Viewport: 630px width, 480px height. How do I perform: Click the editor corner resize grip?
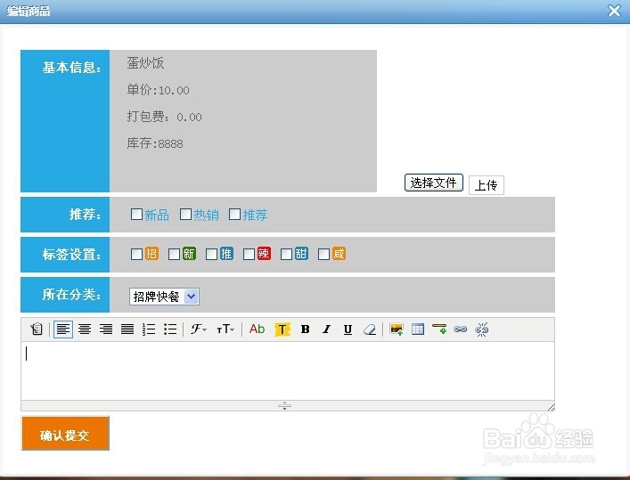click(551, 407)
